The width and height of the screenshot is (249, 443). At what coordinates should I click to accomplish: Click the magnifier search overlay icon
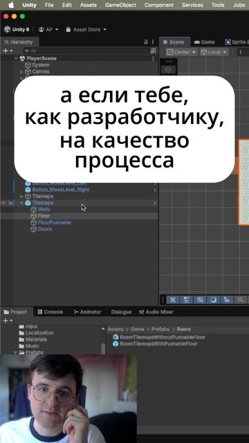(x=241, y=300)
